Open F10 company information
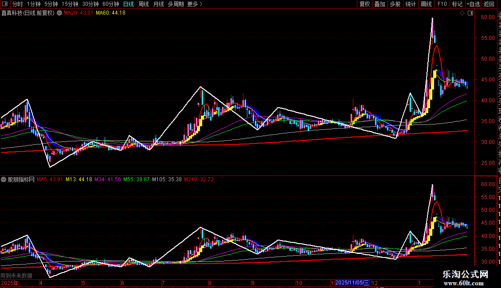501x288 pixels. click(442, 4)
